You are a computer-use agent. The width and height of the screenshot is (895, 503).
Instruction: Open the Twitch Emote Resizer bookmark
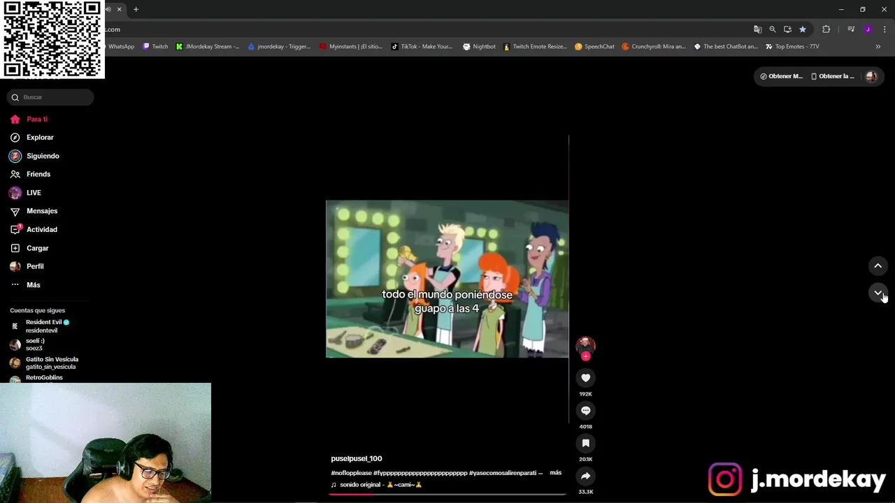point(535,47)
